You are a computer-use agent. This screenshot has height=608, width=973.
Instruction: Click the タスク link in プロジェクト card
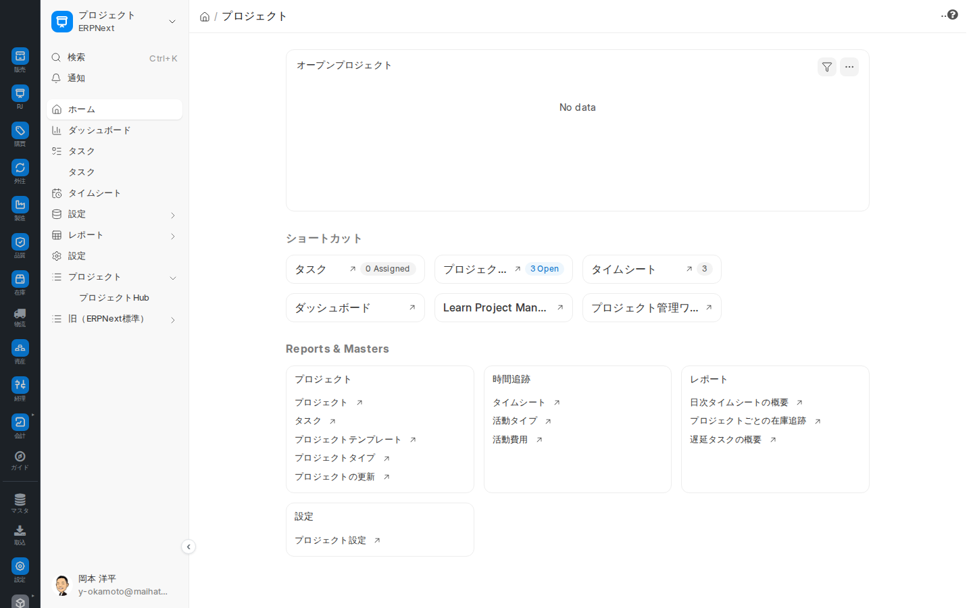click(308, 421)
